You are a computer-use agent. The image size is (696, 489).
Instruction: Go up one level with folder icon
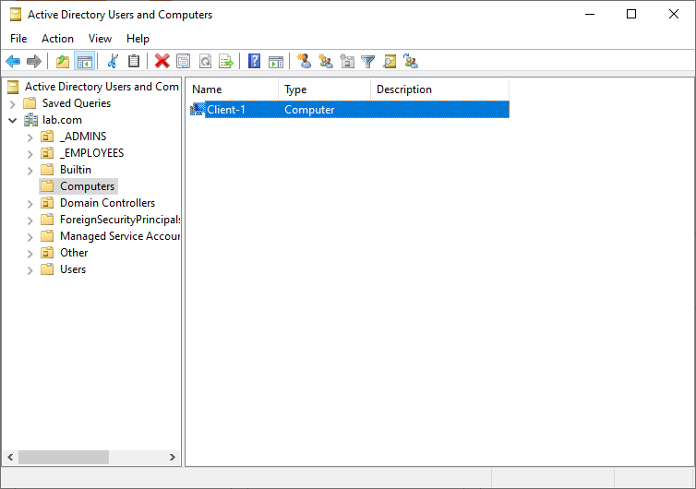tap(63, 61)
